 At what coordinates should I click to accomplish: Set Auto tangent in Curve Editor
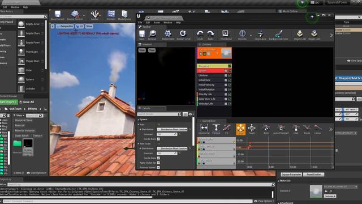[x=266, y=128]
